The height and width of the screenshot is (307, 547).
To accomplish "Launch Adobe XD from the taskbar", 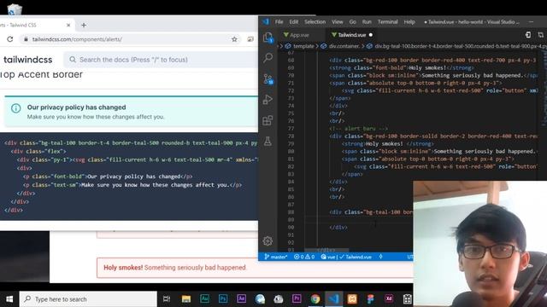I will point(389,299).
